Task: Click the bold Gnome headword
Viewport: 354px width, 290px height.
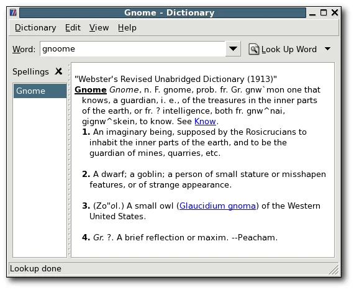Action: tap(91, 90)
